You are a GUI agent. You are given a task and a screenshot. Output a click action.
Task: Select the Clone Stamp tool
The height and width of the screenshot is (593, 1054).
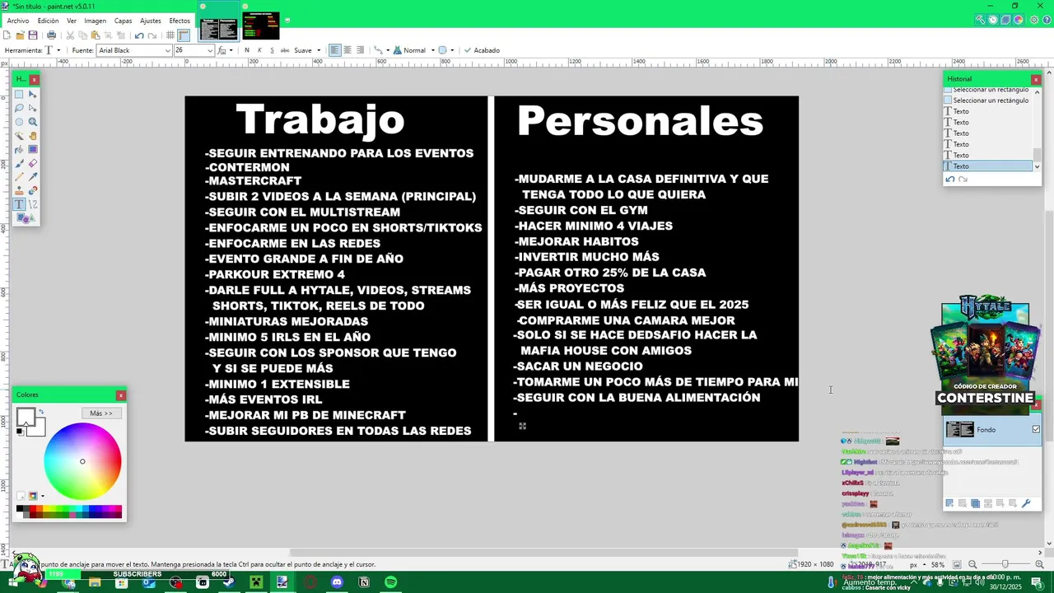coord(19,190)
